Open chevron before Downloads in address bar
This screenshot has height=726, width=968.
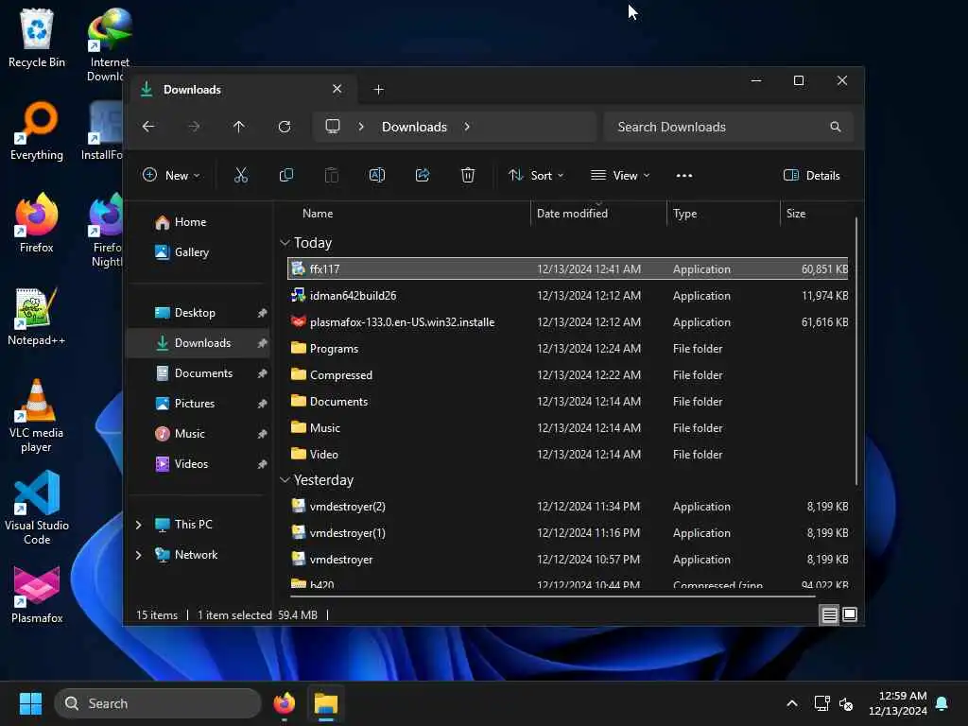coord(361,127)
